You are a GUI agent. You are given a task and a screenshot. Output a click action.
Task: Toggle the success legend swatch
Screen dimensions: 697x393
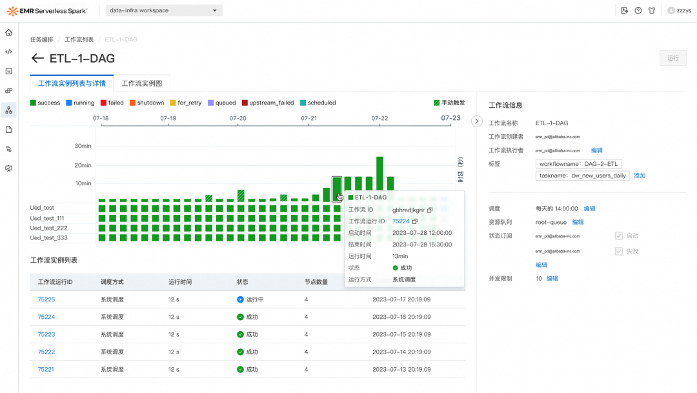click(x=33, y=103)
